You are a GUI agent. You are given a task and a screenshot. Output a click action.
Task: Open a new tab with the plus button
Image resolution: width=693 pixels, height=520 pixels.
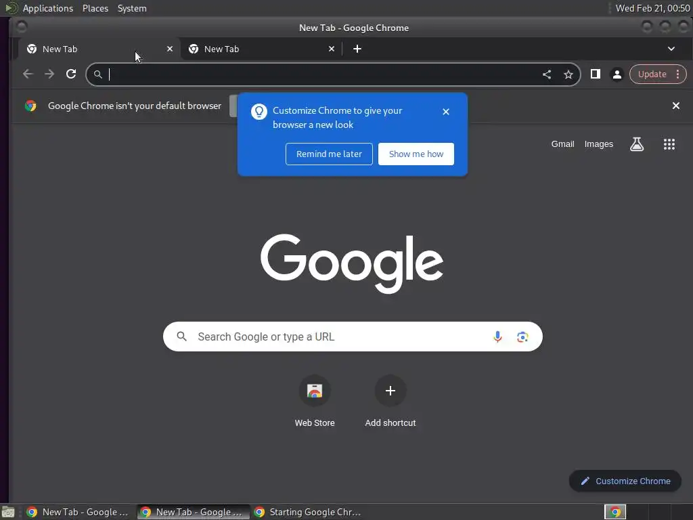pos(357,49)
